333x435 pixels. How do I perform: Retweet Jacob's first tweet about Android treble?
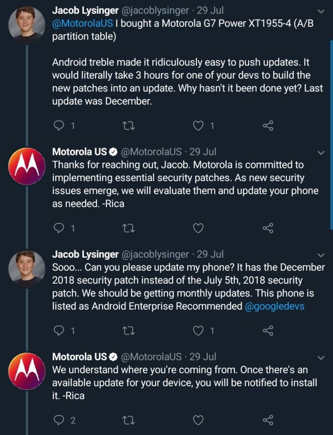[128, 126]
